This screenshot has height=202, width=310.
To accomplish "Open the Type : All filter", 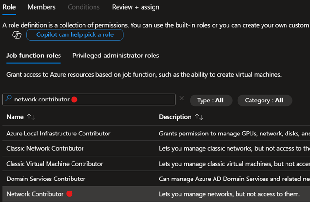I will pos(211,101).
